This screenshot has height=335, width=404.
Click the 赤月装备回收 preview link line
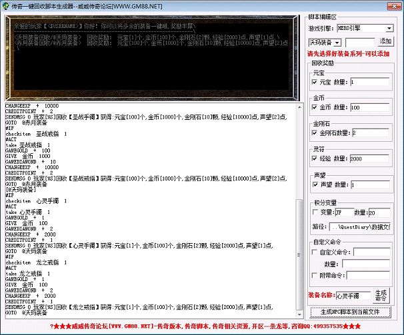pos(151,43)
